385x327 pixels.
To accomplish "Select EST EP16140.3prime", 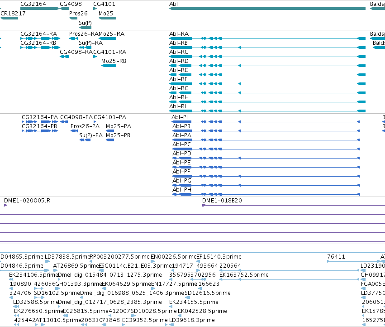I will pos(219,257).
